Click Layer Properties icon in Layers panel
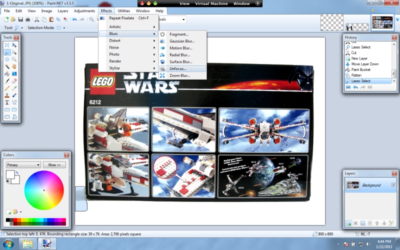This screenshot has height=250, width=400. pyautogui.click(x=391, y=223)
